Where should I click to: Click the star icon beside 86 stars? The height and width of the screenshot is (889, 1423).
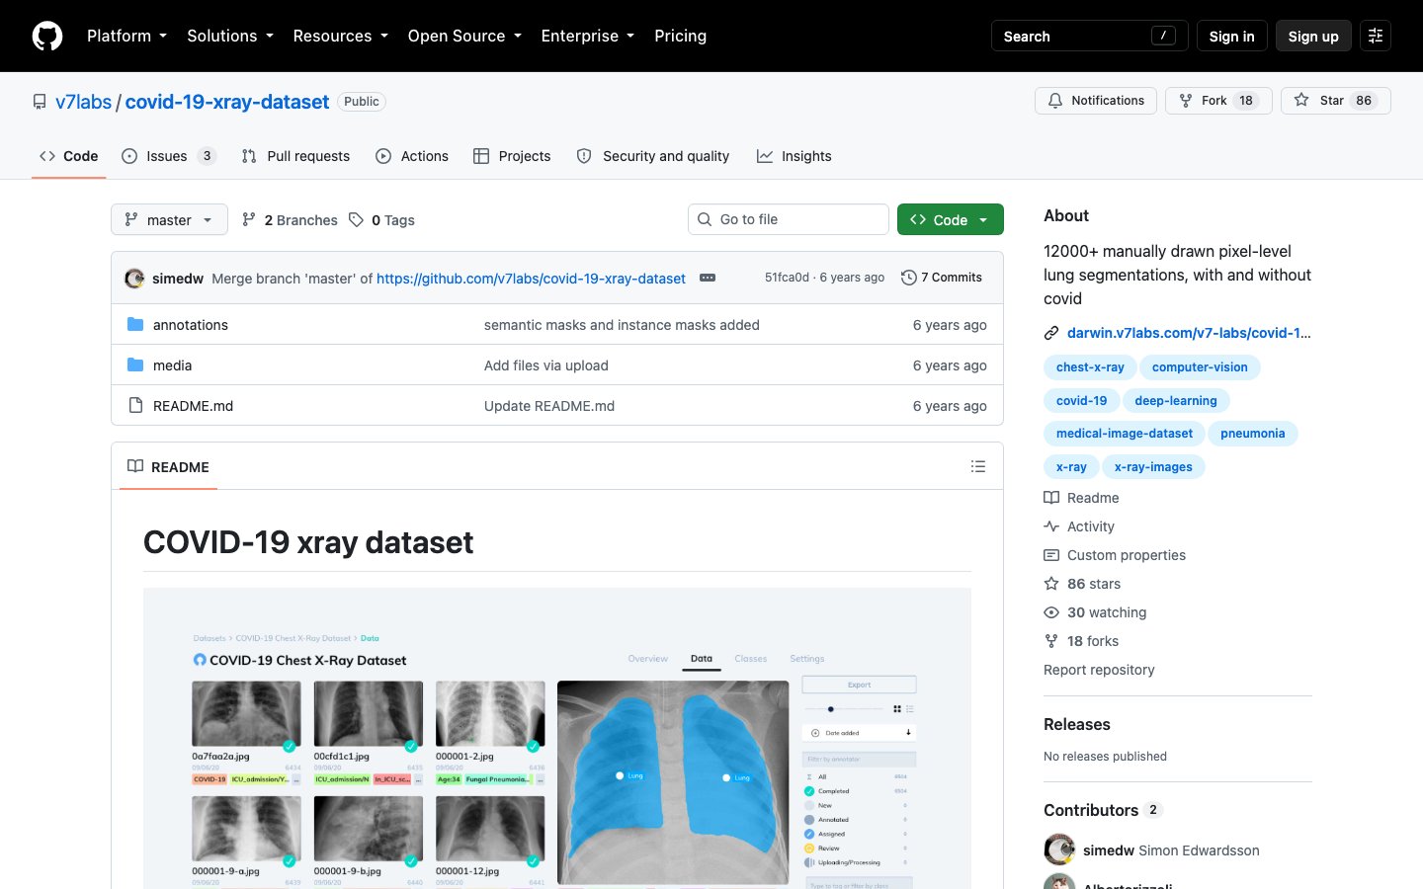tap(1051, 584)
